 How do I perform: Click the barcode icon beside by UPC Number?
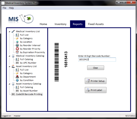pyautogui.click(x=17, y=63)
